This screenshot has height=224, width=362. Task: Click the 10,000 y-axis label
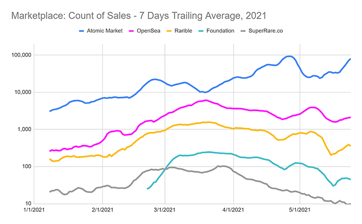[23, 93]
